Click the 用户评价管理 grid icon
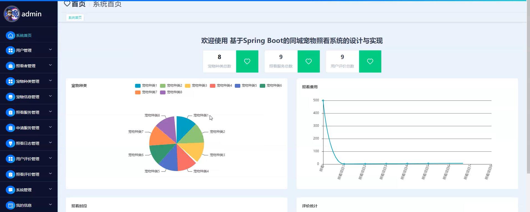This screenshot has height=212, width=530. click(10, 159)
